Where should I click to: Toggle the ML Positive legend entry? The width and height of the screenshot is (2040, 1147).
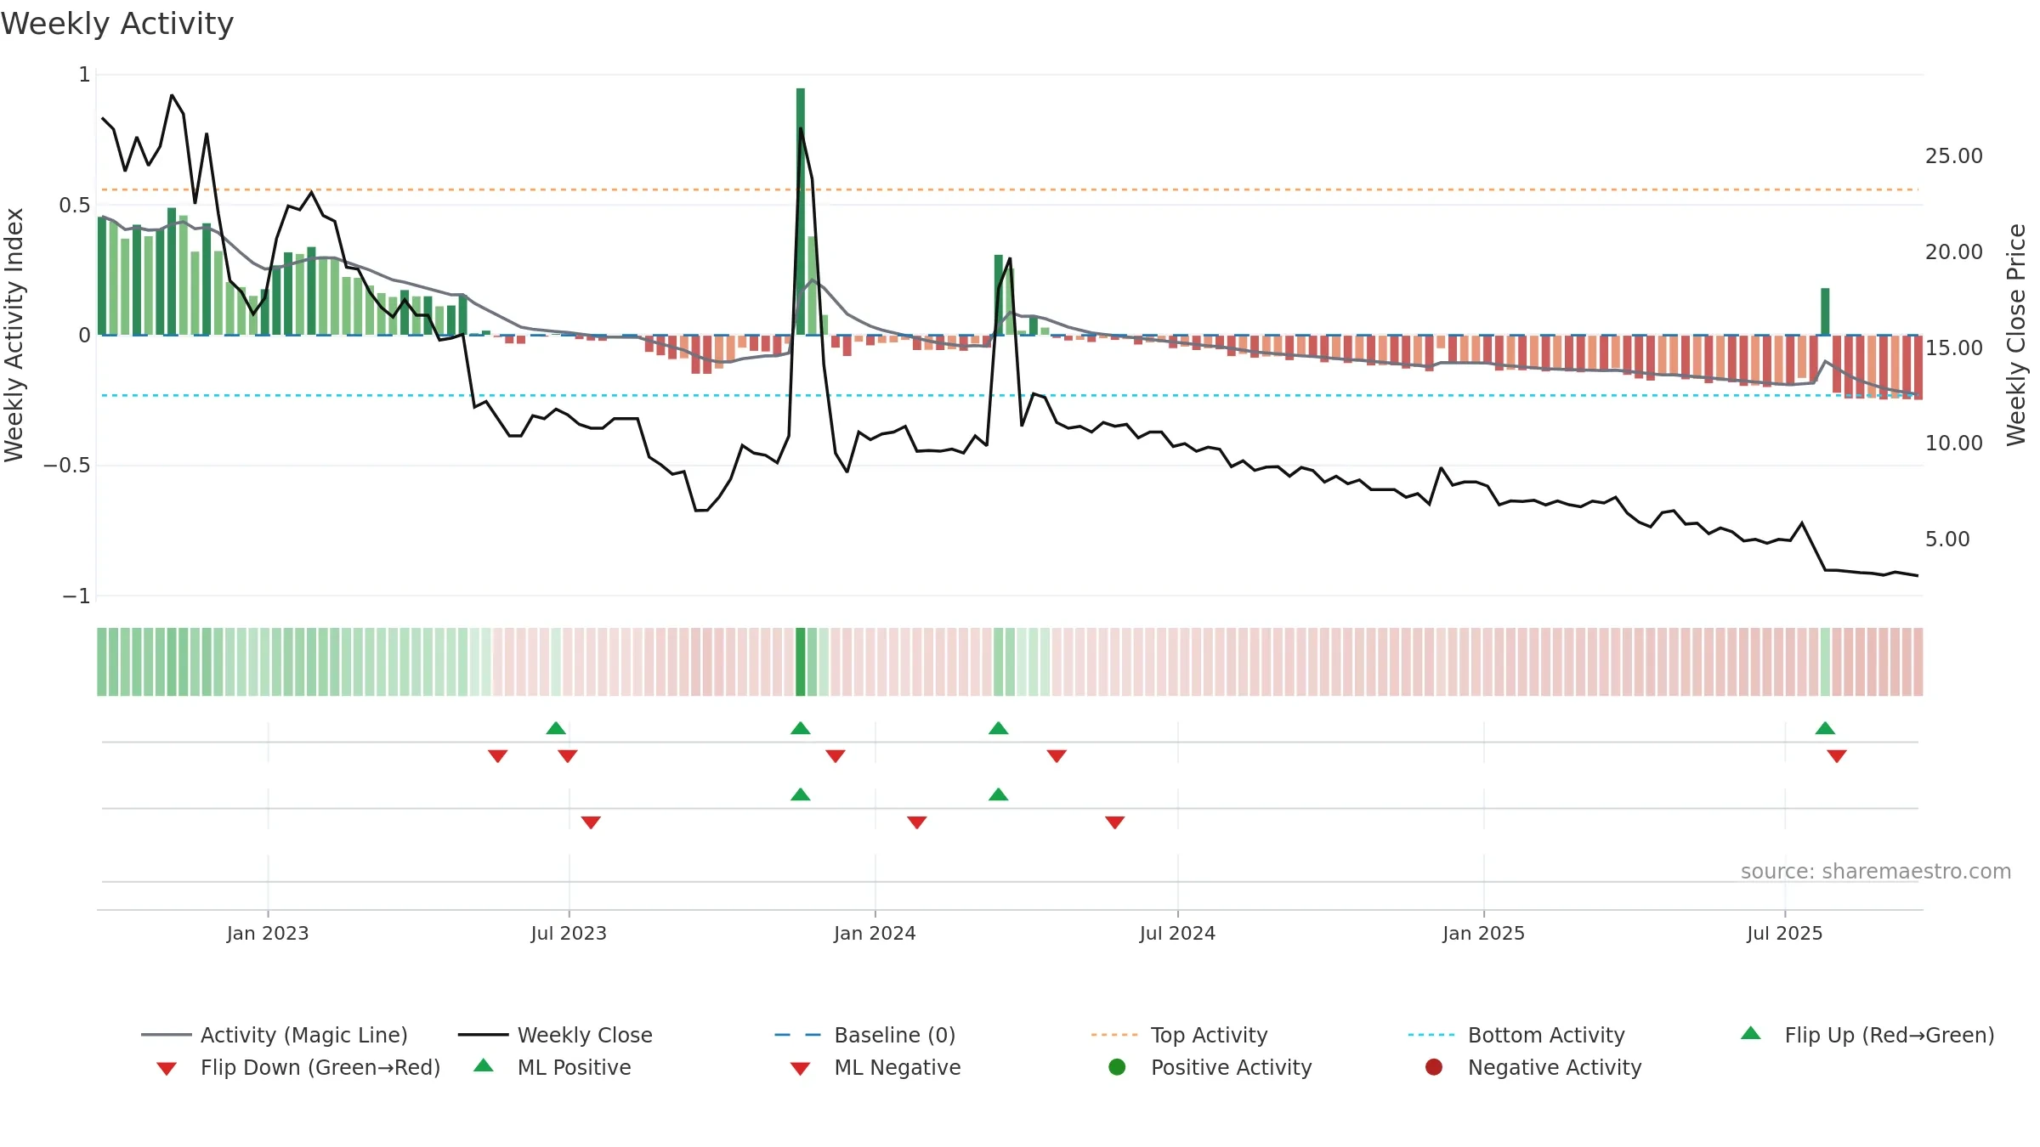click(x=552, y=1067)
